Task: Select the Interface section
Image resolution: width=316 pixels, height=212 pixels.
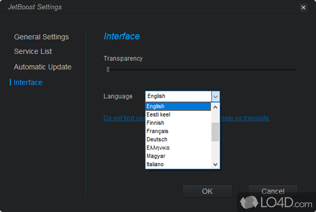Action: click(28, 83)
